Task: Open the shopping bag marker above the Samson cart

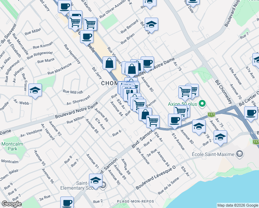Action: click(145, 115)
